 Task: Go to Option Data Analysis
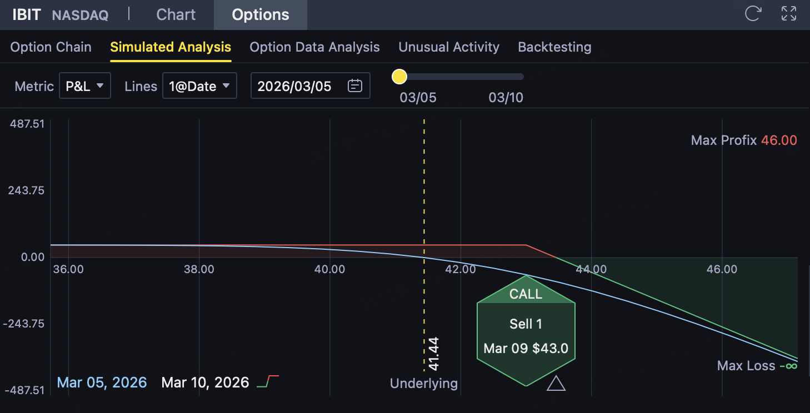[x=314, y=47]
